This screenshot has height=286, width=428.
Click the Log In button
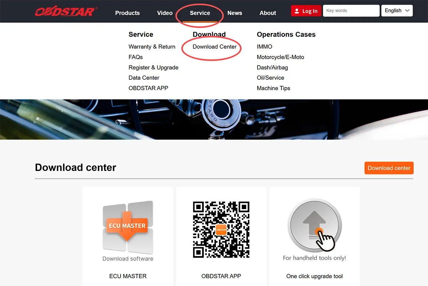[306, 11]
